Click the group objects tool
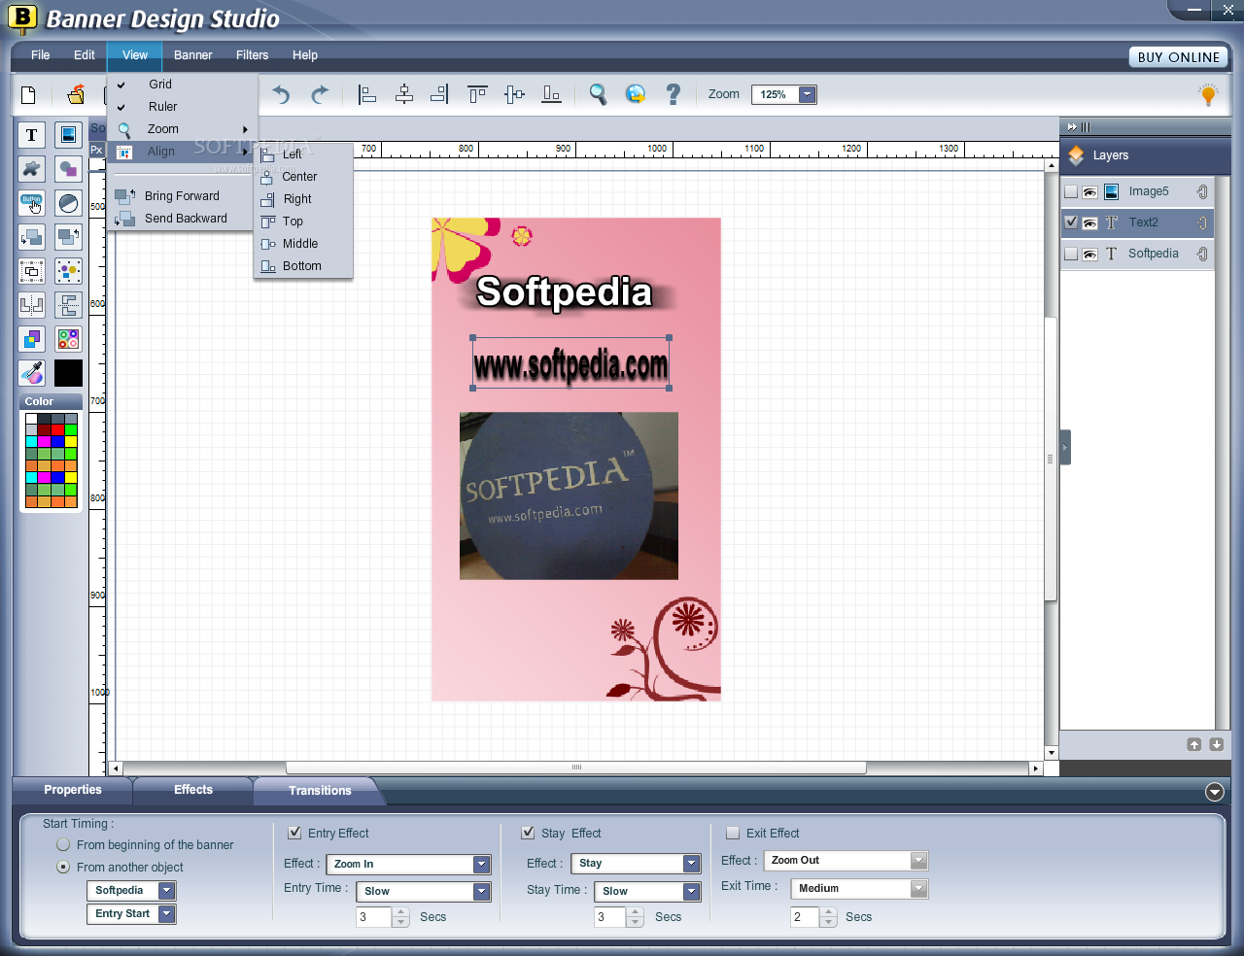This screenshot has height=956, width=1244. pos(32,271)
